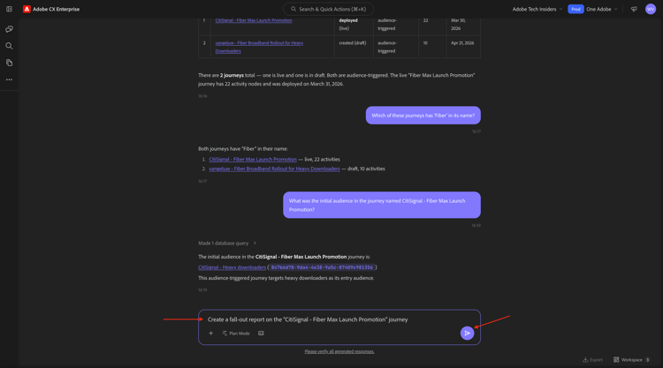Open vangeluw Fiber Broadband Rollout table link

(259, 47)
